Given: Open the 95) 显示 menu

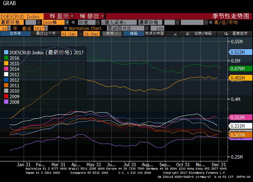Looking at the screenshot, I should 61,16.
